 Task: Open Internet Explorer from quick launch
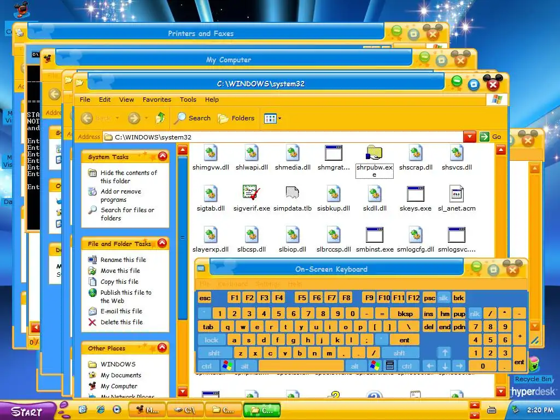click(x=101, y=410)
